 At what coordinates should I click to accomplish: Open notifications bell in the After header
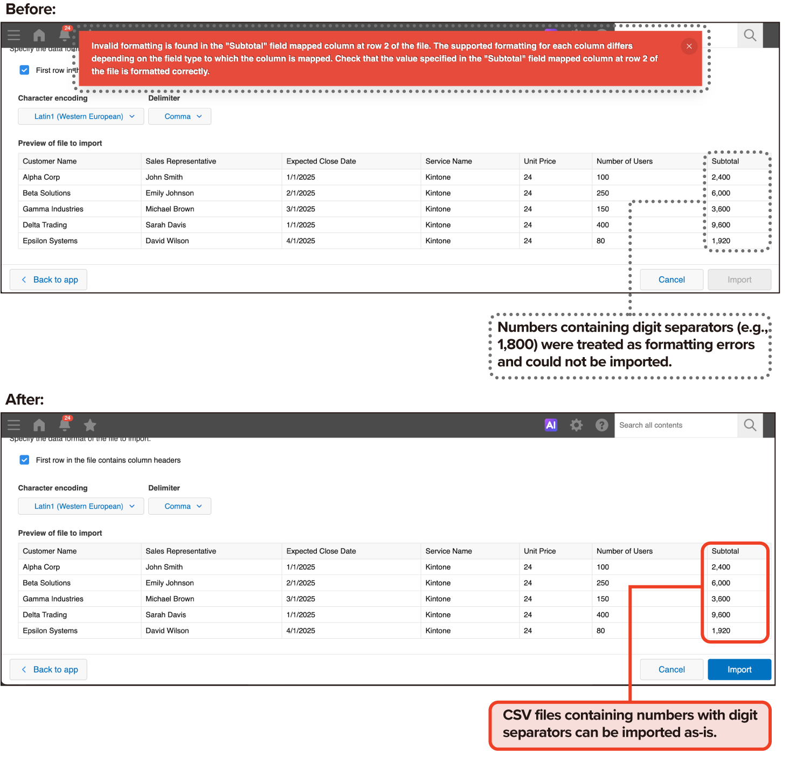tap(65, 424)
